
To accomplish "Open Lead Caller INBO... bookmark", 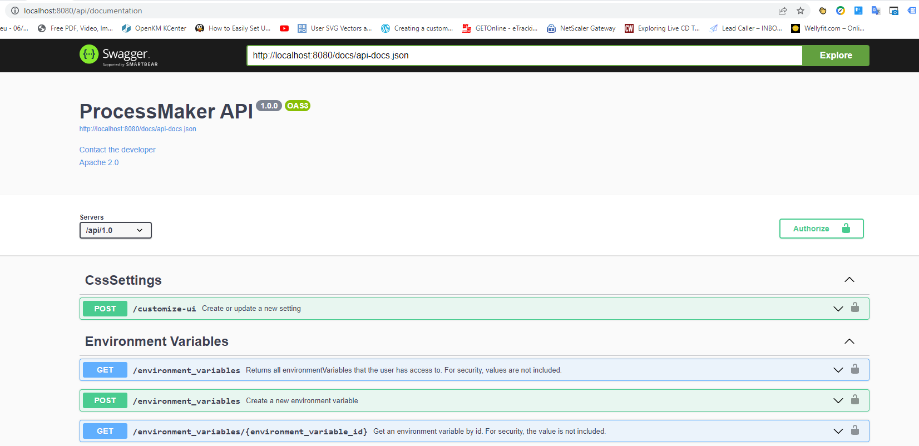I will (745, 28).
